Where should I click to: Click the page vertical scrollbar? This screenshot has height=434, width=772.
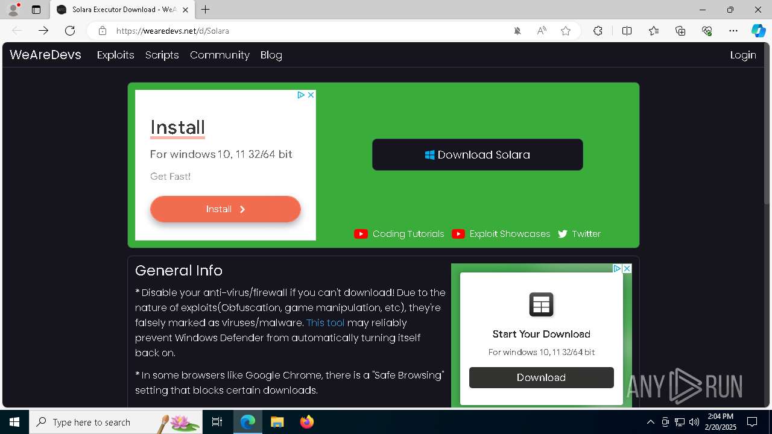coord(767,124)
